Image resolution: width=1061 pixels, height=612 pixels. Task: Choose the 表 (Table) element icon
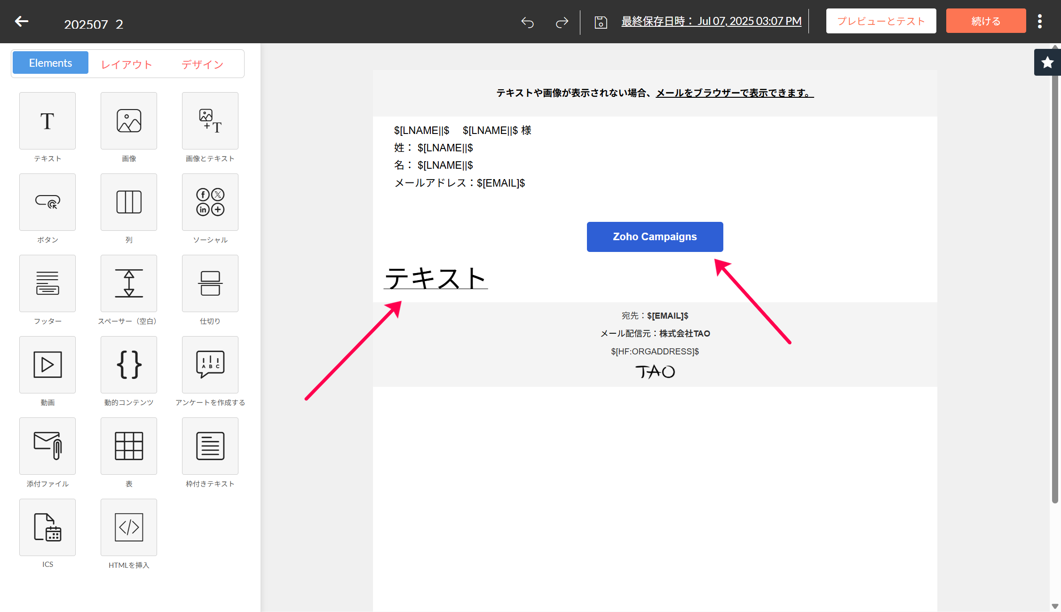point(129,446)
